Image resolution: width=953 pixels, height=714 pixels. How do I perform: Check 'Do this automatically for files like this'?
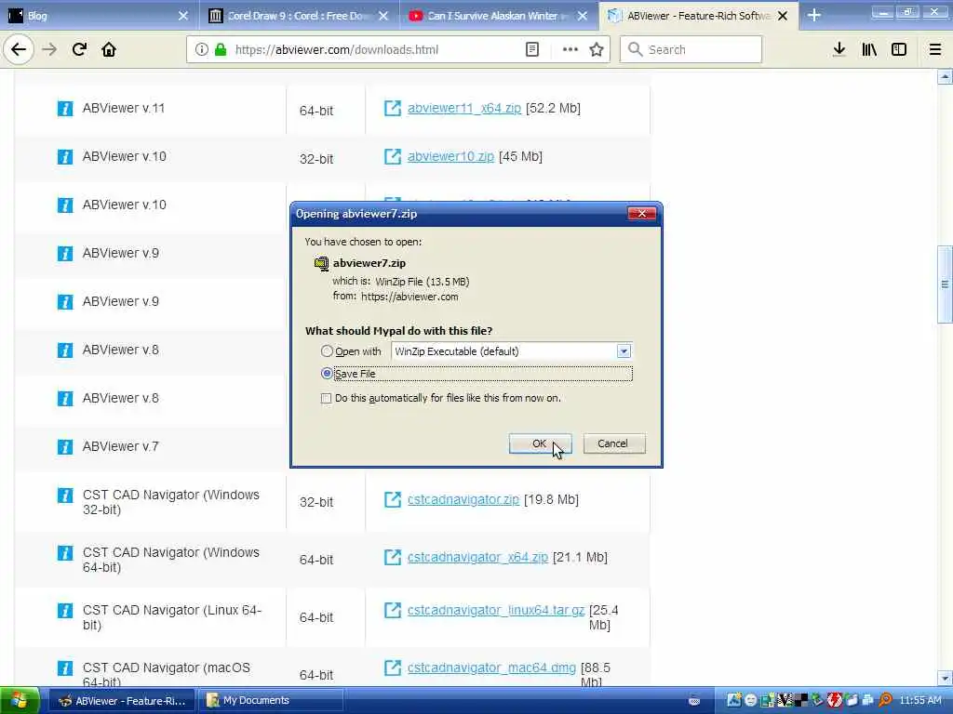point(327,398)
